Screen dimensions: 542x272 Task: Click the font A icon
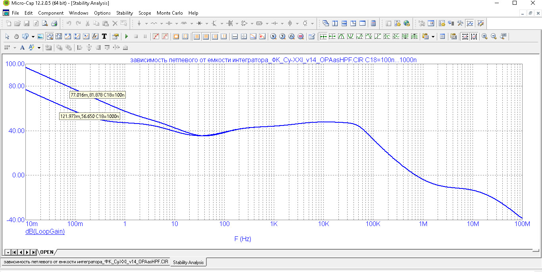coord(22,48)
